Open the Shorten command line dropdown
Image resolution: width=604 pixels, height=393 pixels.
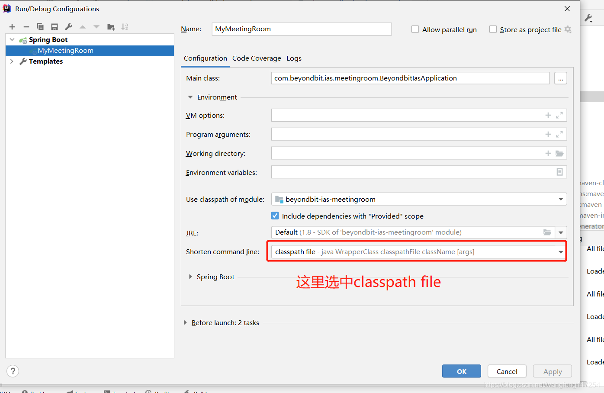(561, 252)
